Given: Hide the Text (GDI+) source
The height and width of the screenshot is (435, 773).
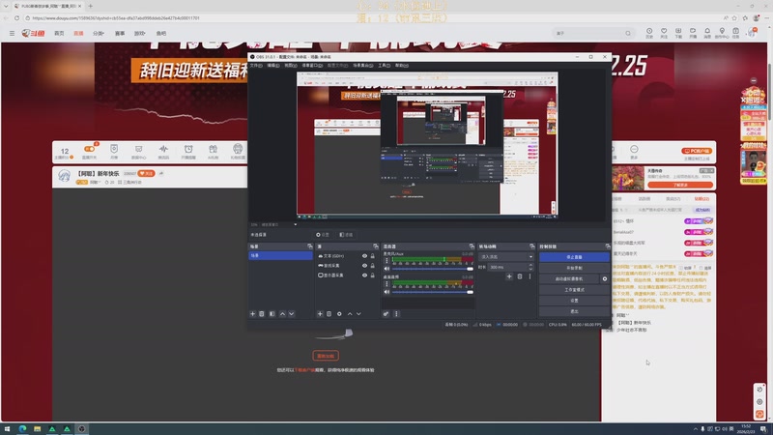Looking at the screenshot, I should coord(365,256).
